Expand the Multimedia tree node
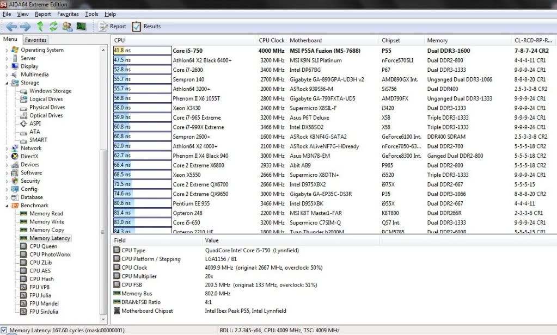The image size is (557, 335). click(x=7, y=75)
